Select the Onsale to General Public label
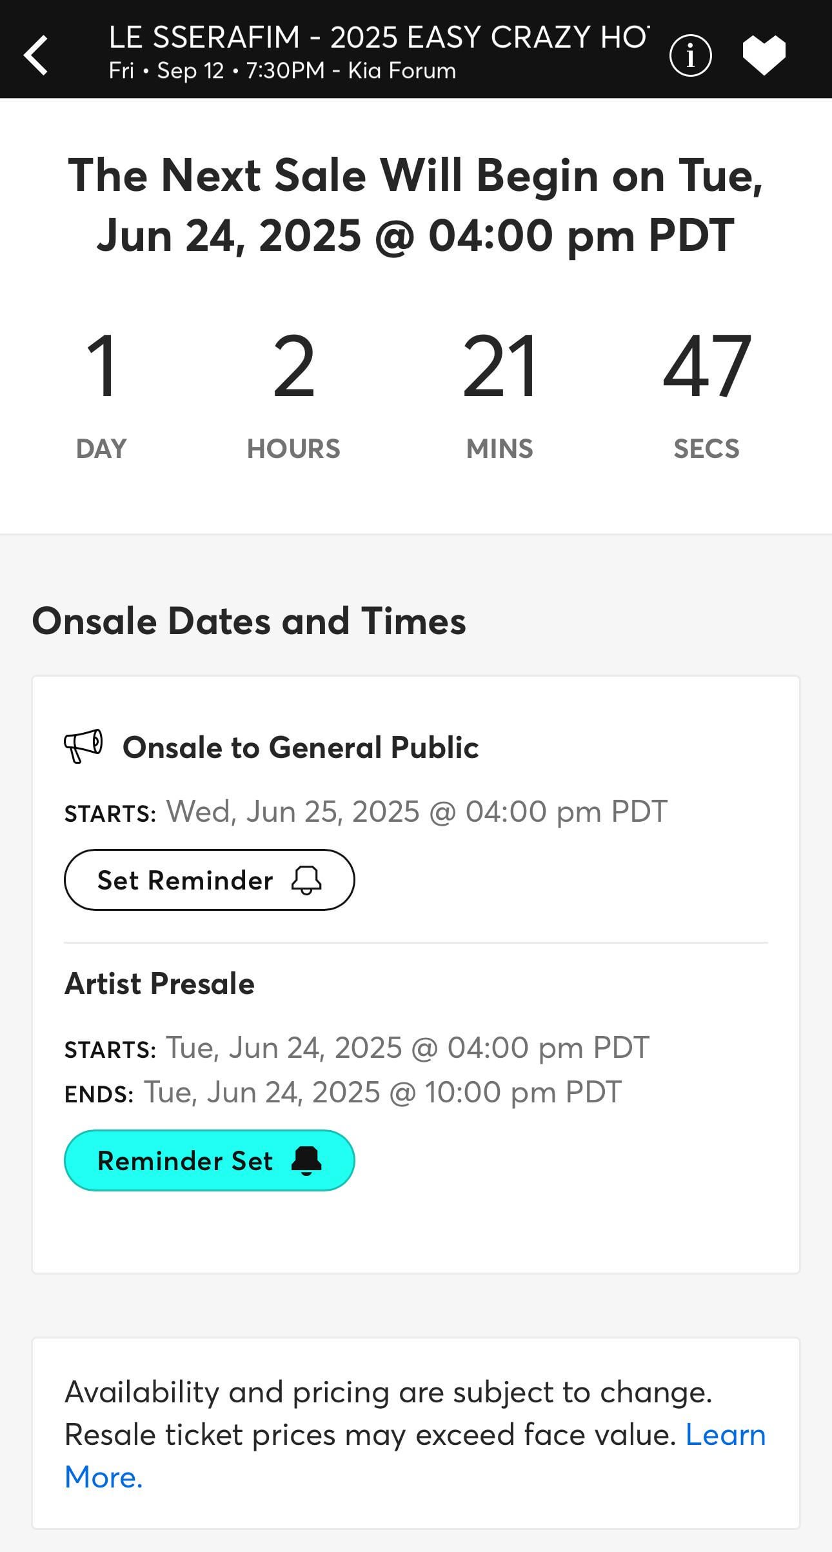This screenshot has width=832, height=1552. [x=301, y=748]
